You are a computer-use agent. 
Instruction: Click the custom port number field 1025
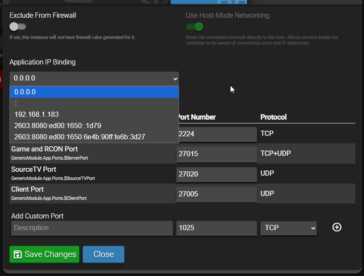216,228
